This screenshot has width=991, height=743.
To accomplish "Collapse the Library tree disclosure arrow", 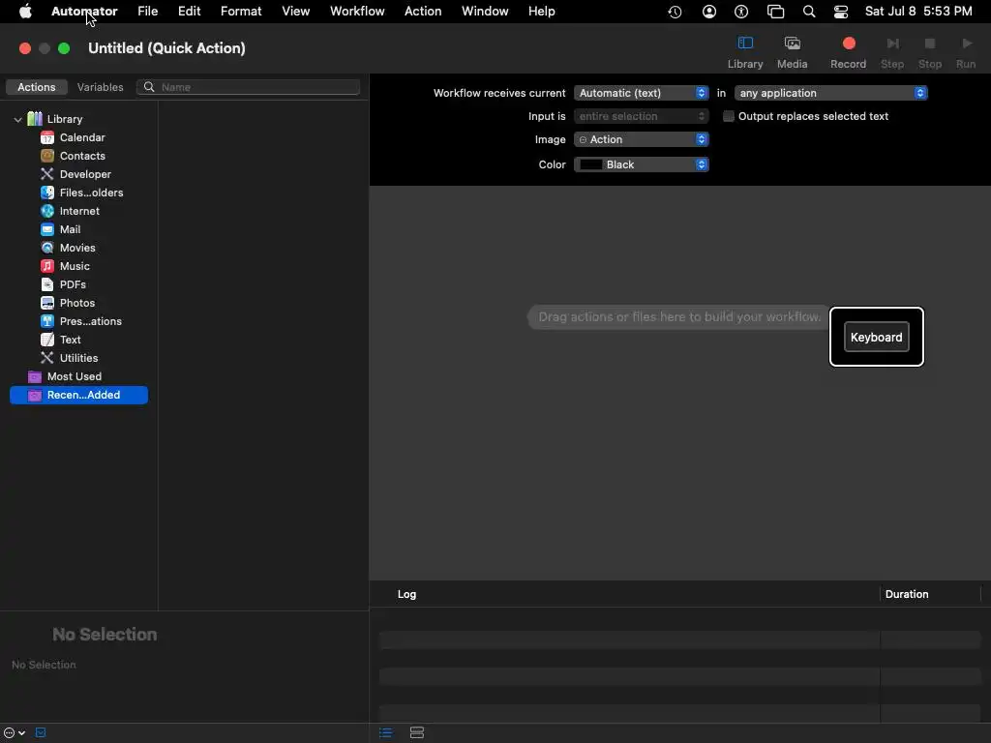I will tap(17, 119).
